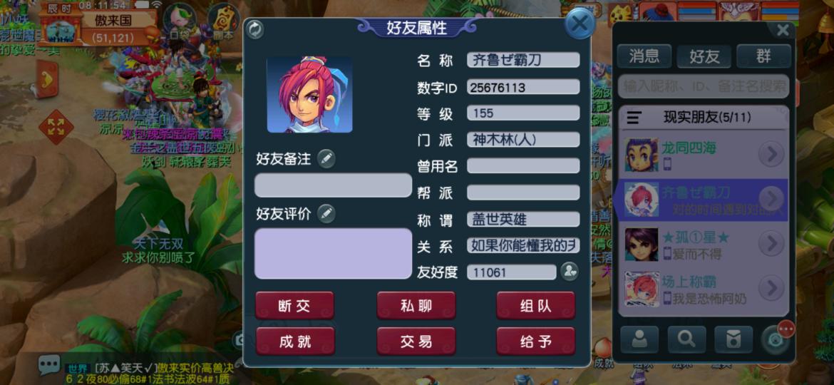The image size is (834, 385).
Task: Edit the 好友备注 pencil icon
Action: click(x=326, y=158)
